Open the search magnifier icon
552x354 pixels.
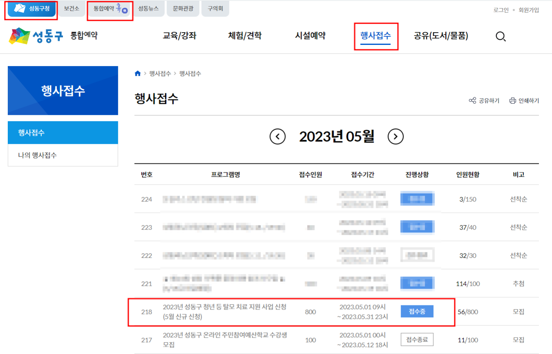(500, 36)
